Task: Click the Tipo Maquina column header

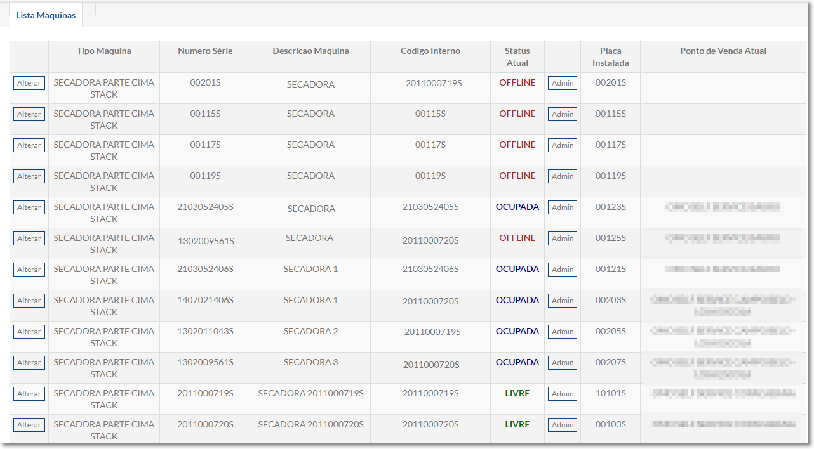Action: click(104, 51)
